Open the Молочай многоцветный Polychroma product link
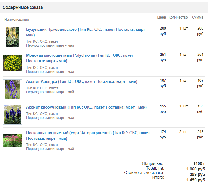208x186 pixels. click(80, 58)
